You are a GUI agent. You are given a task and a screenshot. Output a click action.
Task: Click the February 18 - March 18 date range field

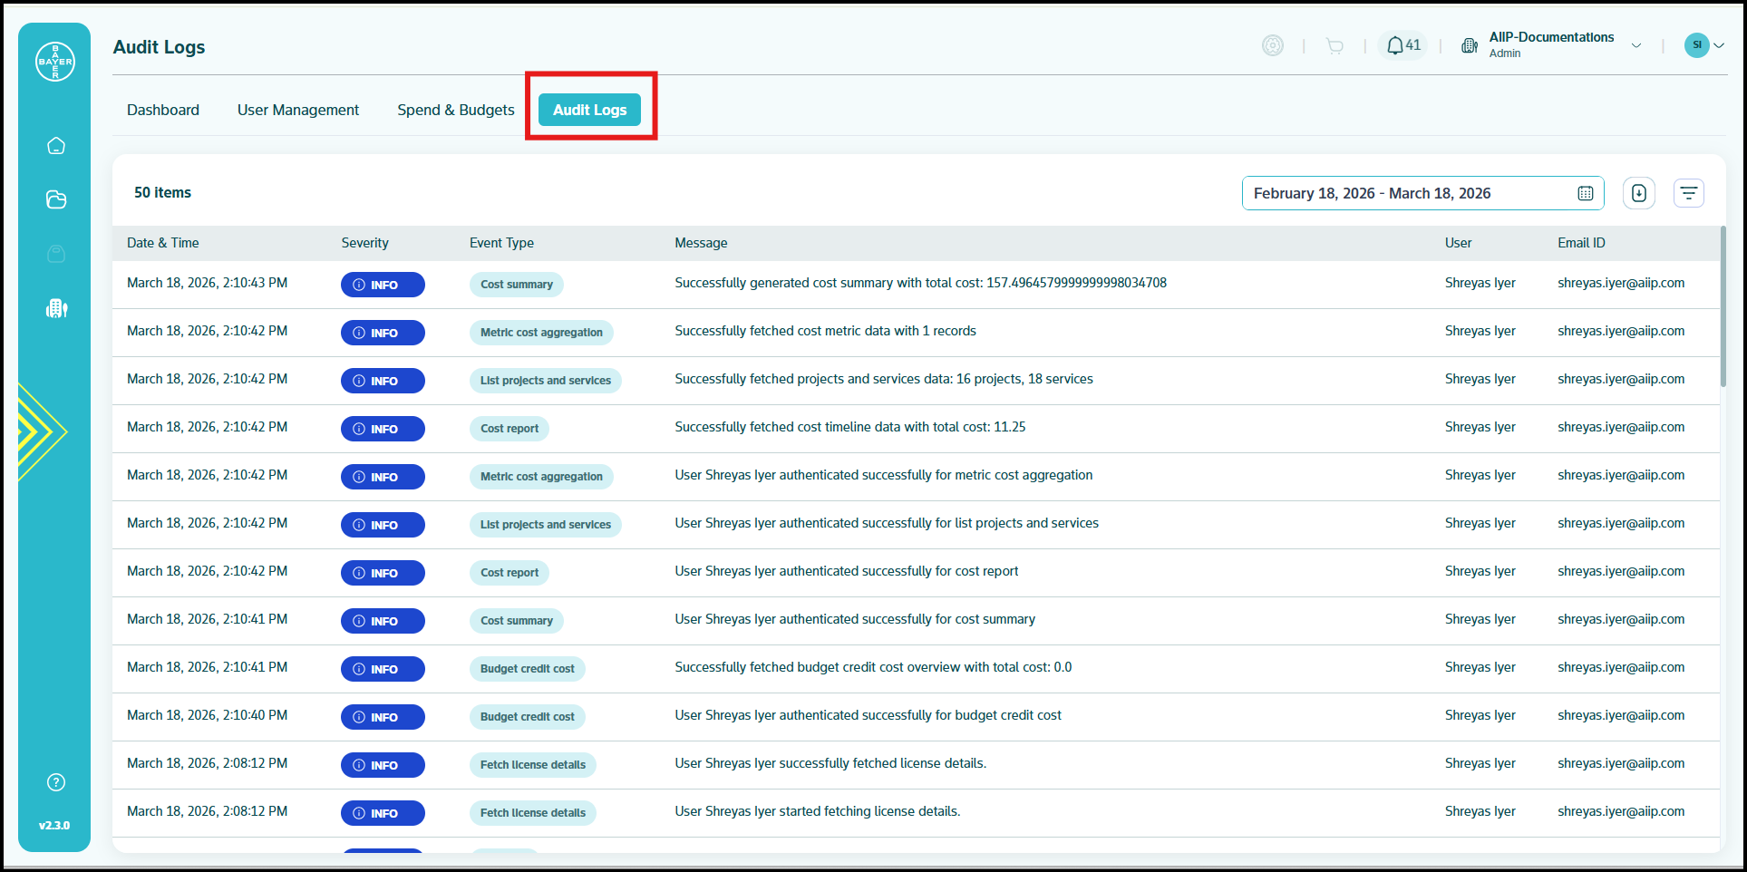1422,193
